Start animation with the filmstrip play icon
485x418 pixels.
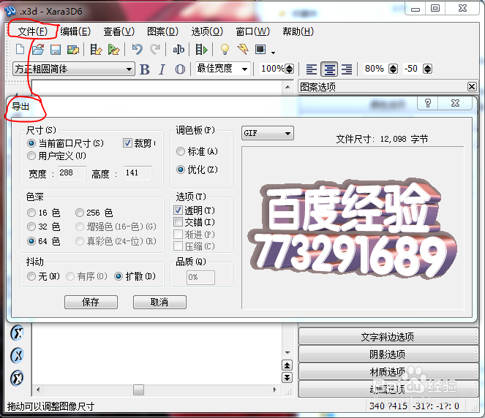pyautogui.click(x=201, y=50)
